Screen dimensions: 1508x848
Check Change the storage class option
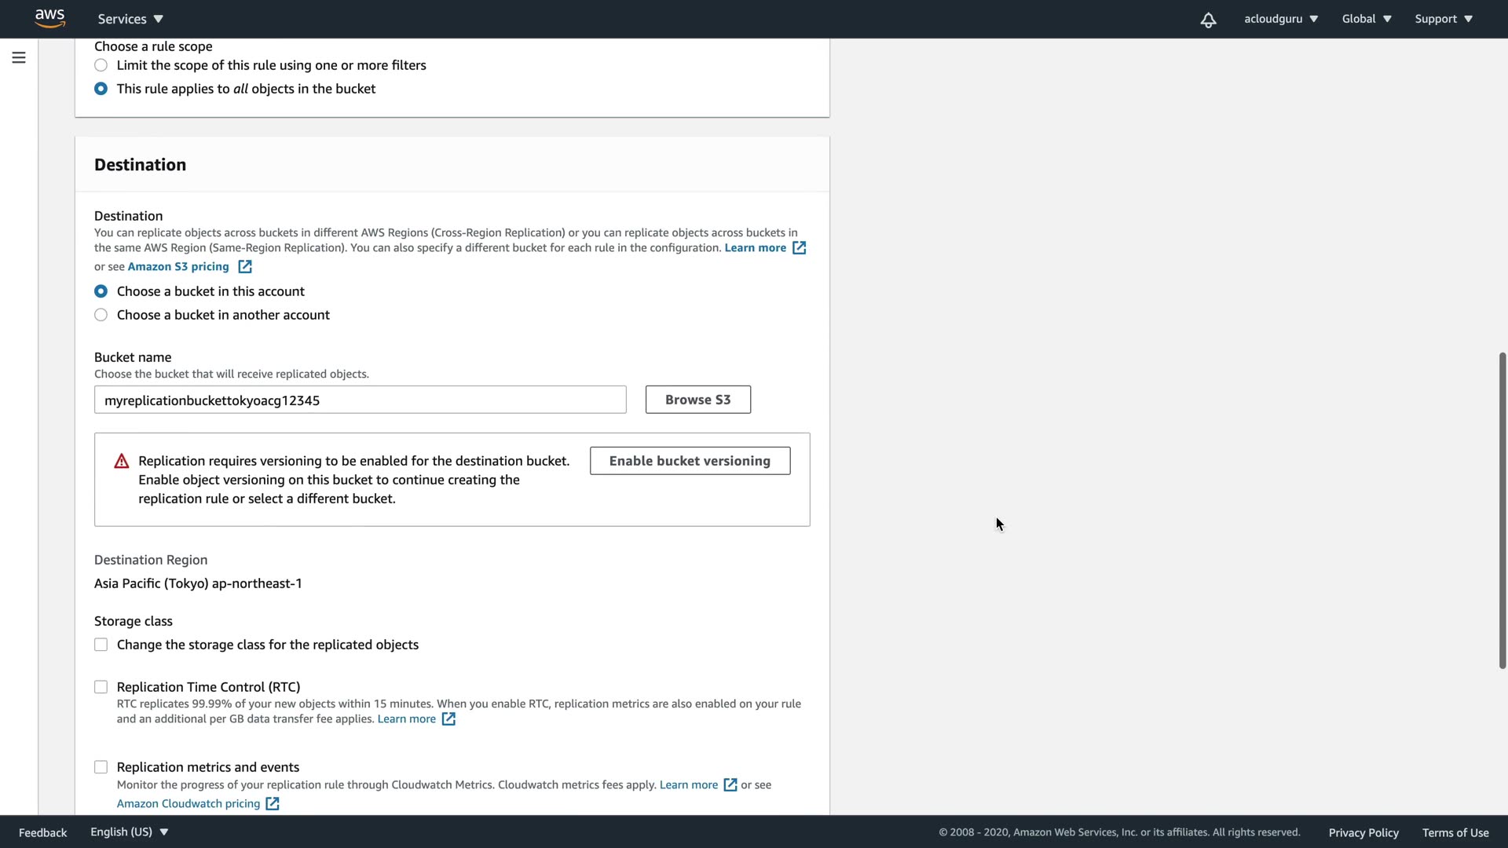[x=101, y=645]
